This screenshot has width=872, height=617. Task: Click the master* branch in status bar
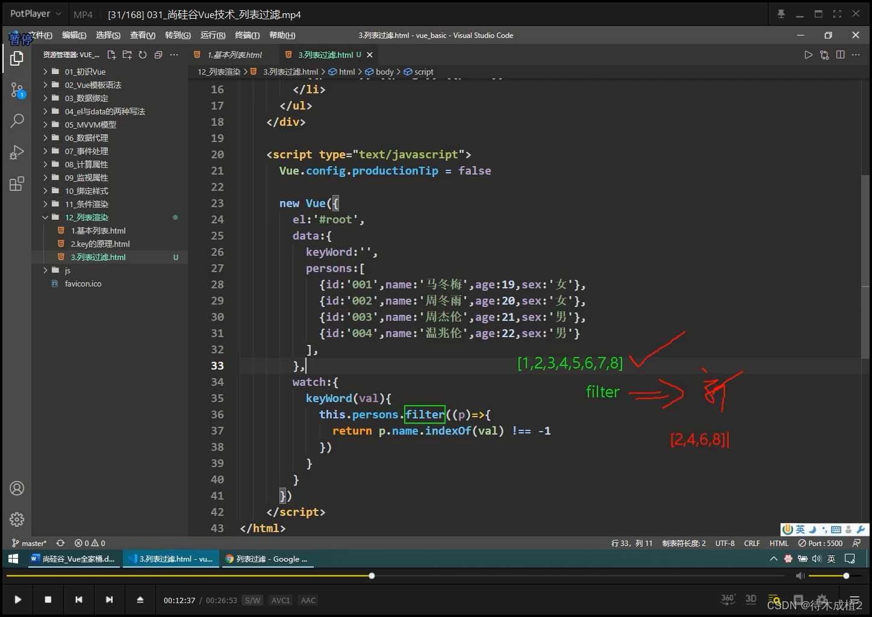point(29,543)
